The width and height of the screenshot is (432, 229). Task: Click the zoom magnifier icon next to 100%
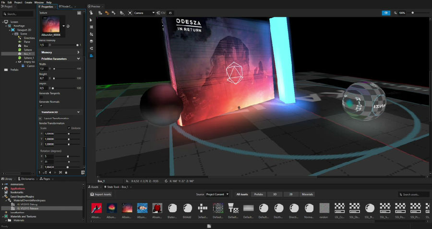pyautogui.click(x=395, y=13)
